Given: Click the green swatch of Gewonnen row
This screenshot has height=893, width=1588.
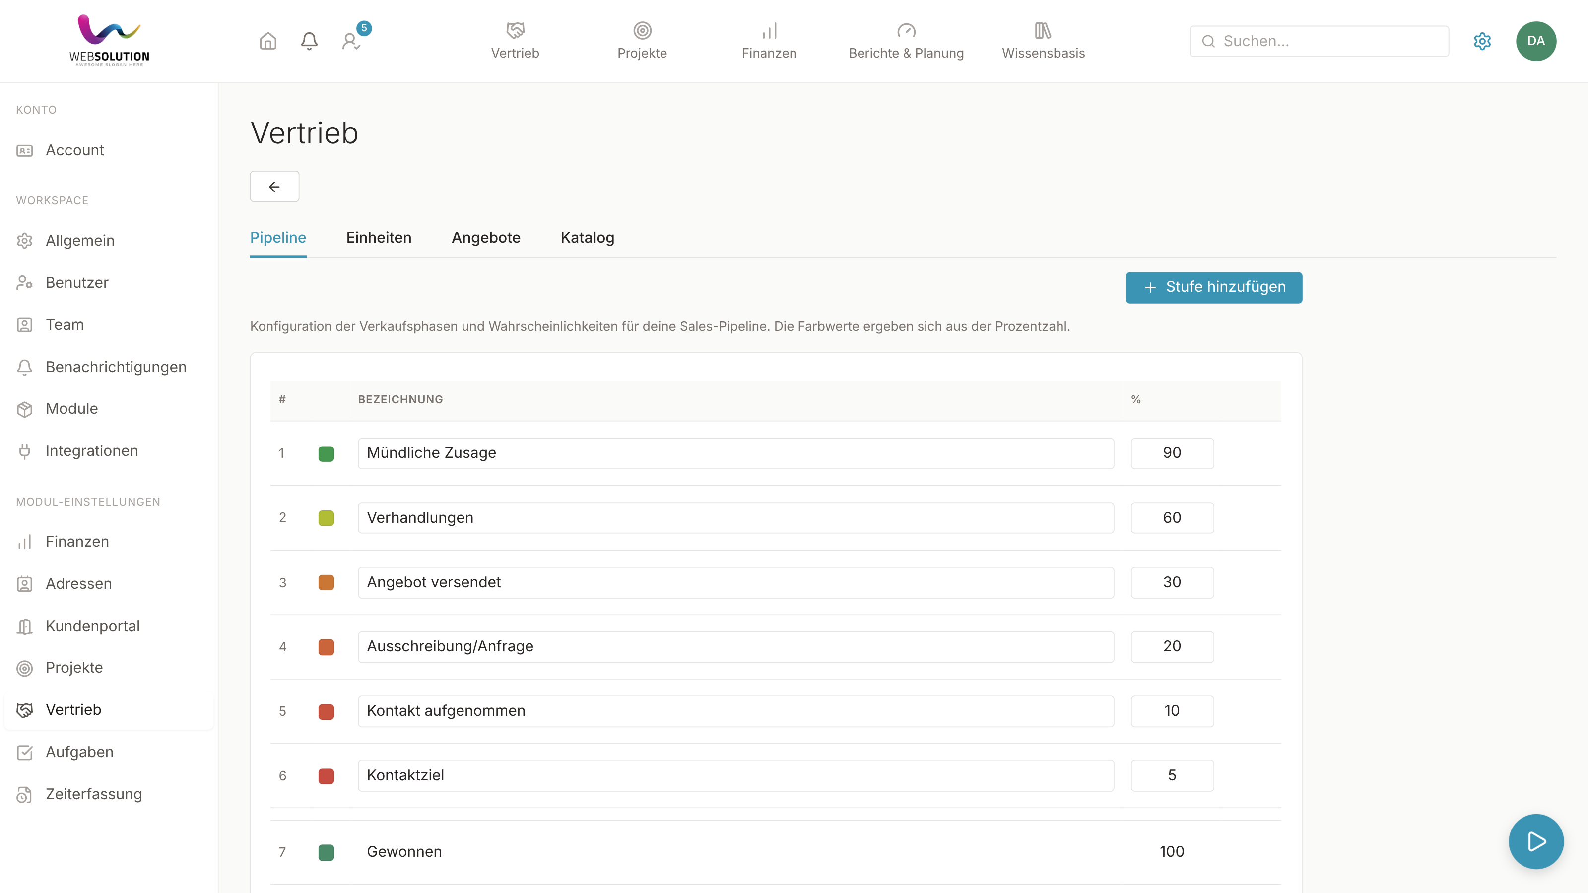Looking at the screenshot, I should click(326, 852).
